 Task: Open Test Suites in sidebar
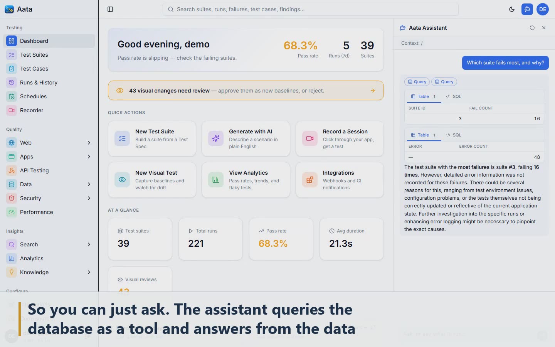click(49, 55)
